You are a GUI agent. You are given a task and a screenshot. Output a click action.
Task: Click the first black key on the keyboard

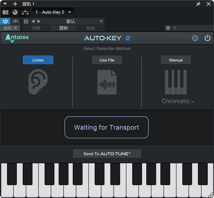(12, 174)
